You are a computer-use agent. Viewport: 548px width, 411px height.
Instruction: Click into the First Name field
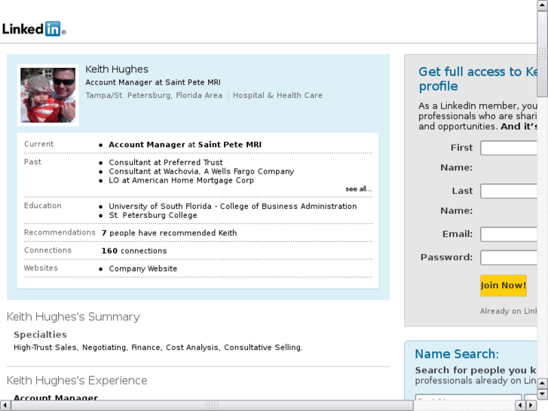click(x=509, y=148)
